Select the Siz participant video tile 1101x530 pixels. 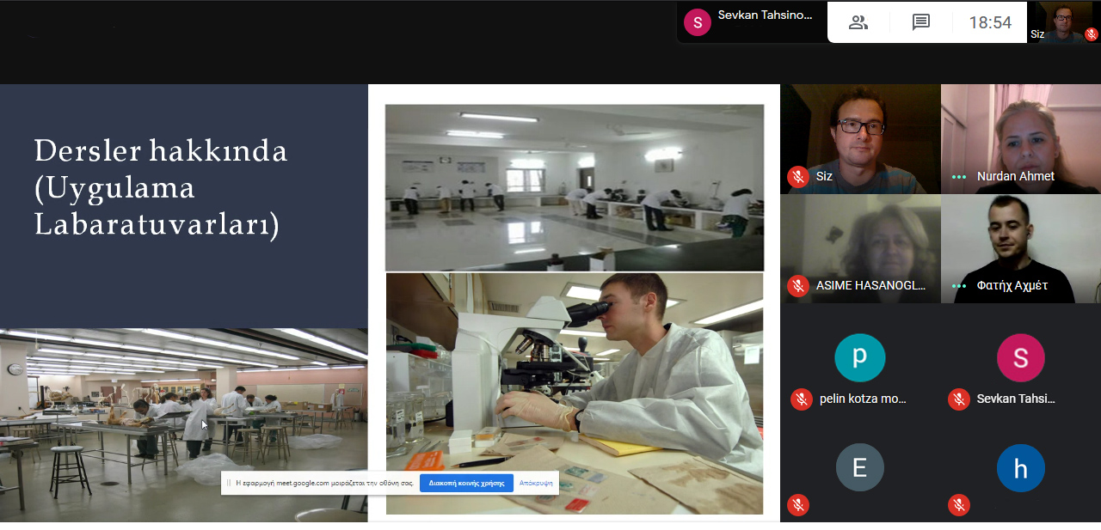(860, 139)
